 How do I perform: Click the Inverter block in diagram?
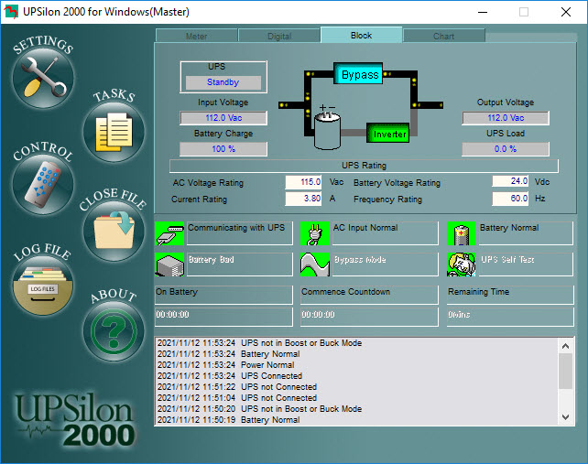point(388,133)
